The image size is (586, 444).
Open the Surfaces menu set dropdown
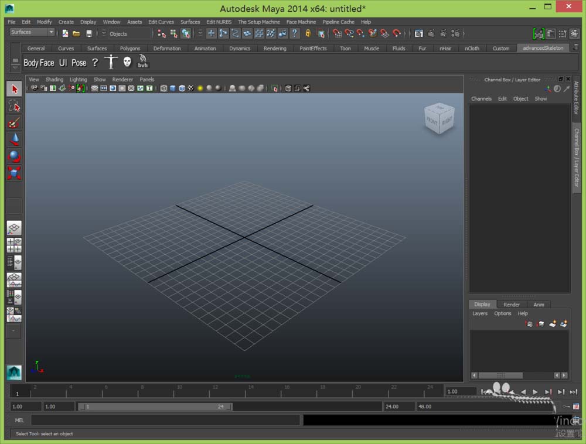pyautogui.click(x=32, y=33)
